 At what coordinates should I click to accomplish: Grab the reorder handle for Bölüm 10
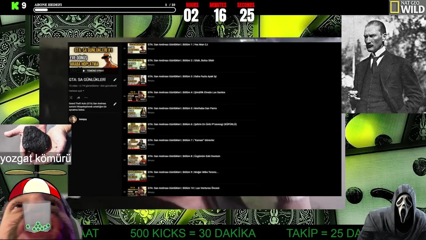pos(125,192)
